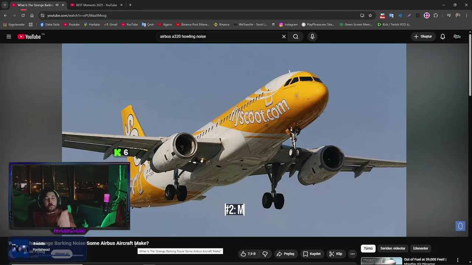Create a clip with Klip button
This screenshot has width=472, height=265.
coord(336,254)
